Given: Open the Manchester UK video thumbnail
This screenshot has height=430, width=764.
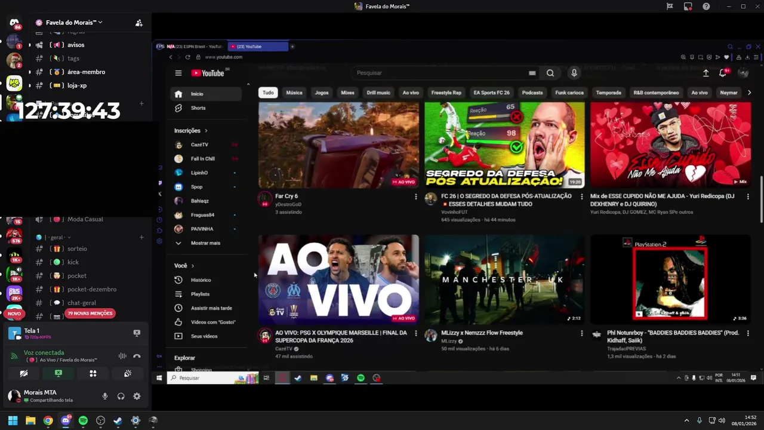Looking at the screenshot, I should pos(504,279).
